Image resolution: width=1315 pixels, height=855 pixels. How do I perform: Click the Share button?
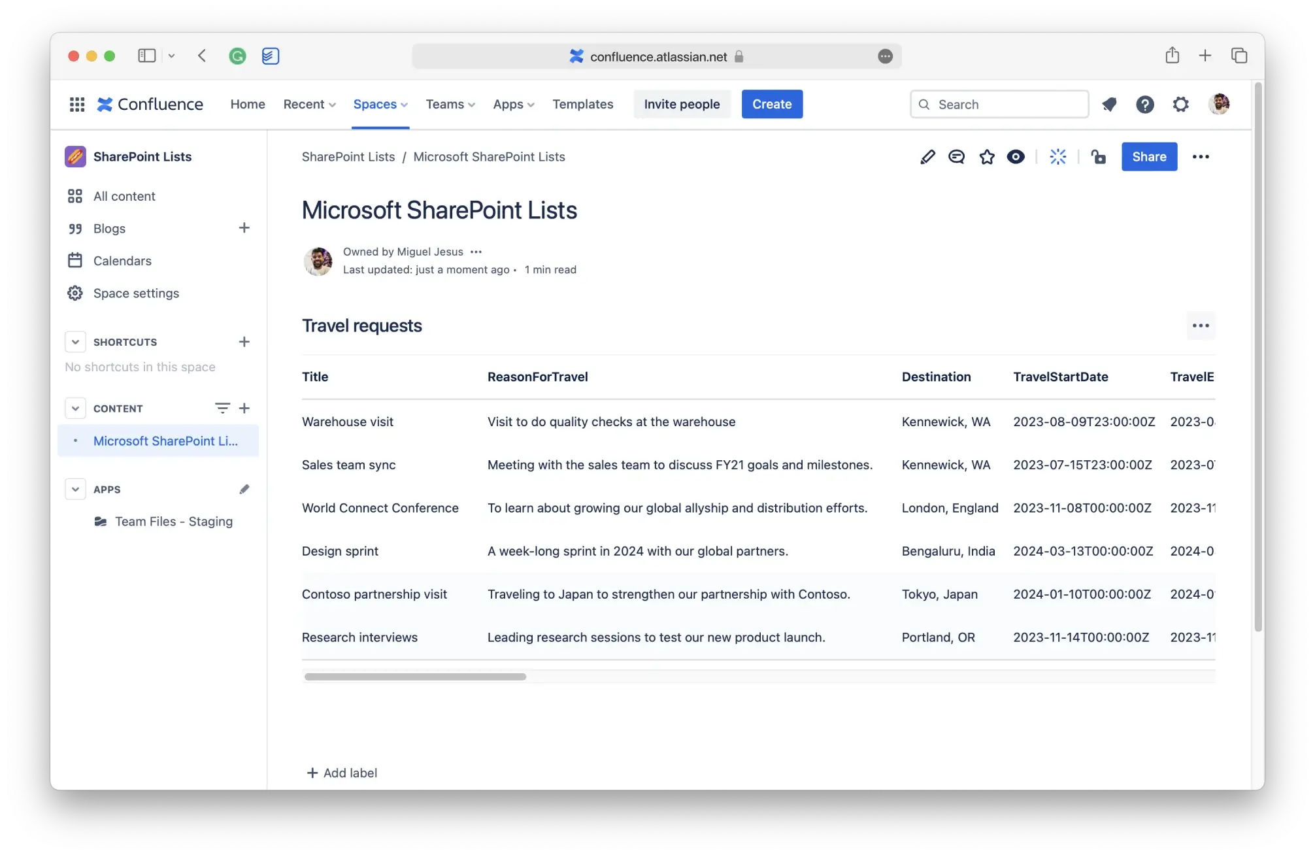1149,157
